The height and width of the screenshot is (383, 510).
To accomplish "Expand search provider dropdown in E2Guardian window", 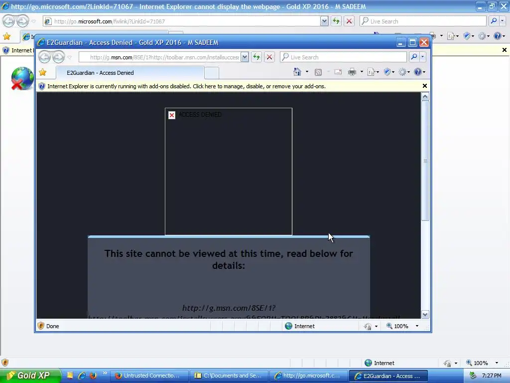I will (422, 57).
